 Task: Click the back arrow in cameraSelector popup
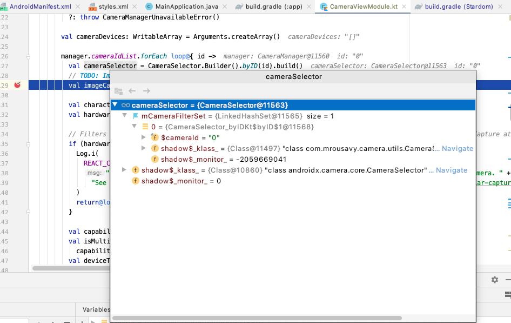(x=132, y=91)
